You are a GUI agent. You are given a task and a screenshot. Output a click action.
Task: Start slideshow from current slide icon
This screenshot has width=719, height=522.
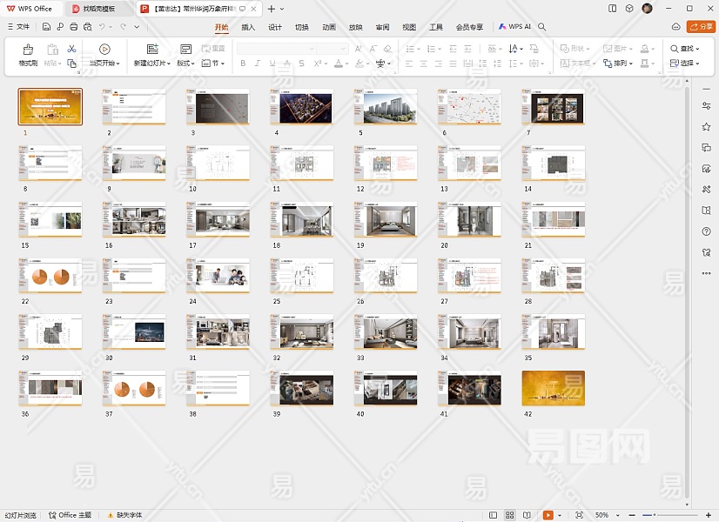point(104,50)
